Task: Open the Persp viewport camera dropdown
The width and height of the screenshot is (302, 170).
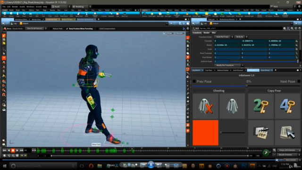Action: [170, 34]
